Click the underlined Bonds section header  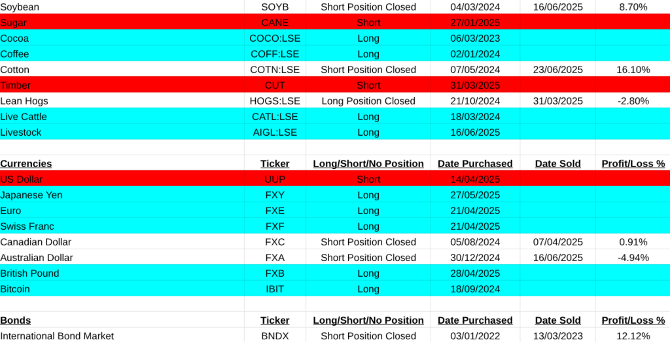tap(16, 320)
